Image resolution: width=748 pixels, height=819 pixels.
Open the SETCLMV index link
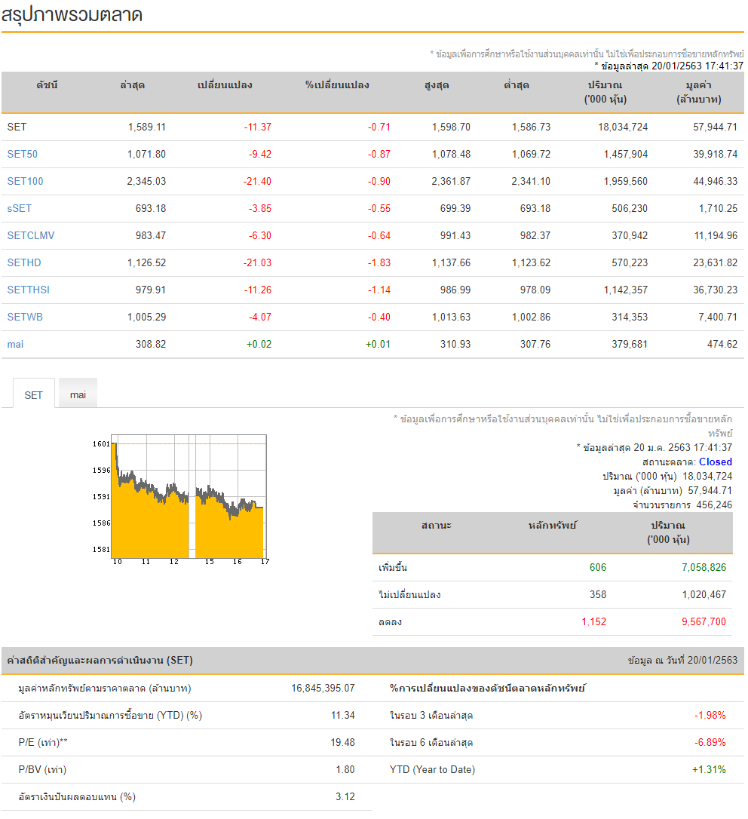[31, 236]
